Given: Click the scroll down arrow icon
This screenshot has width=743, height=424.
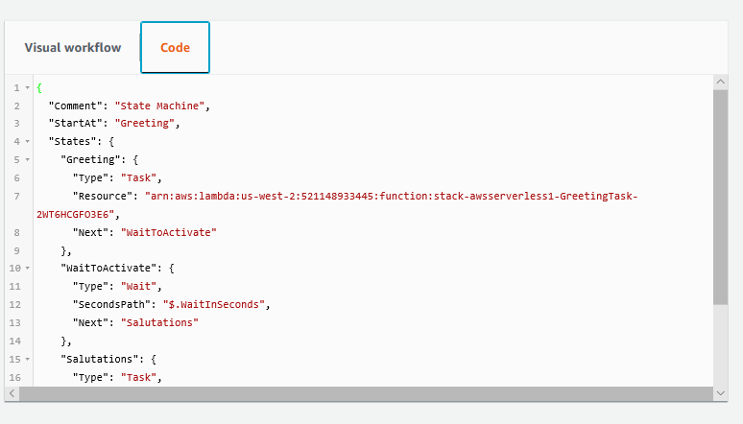Looking at the screenshot, I should 720,393.
